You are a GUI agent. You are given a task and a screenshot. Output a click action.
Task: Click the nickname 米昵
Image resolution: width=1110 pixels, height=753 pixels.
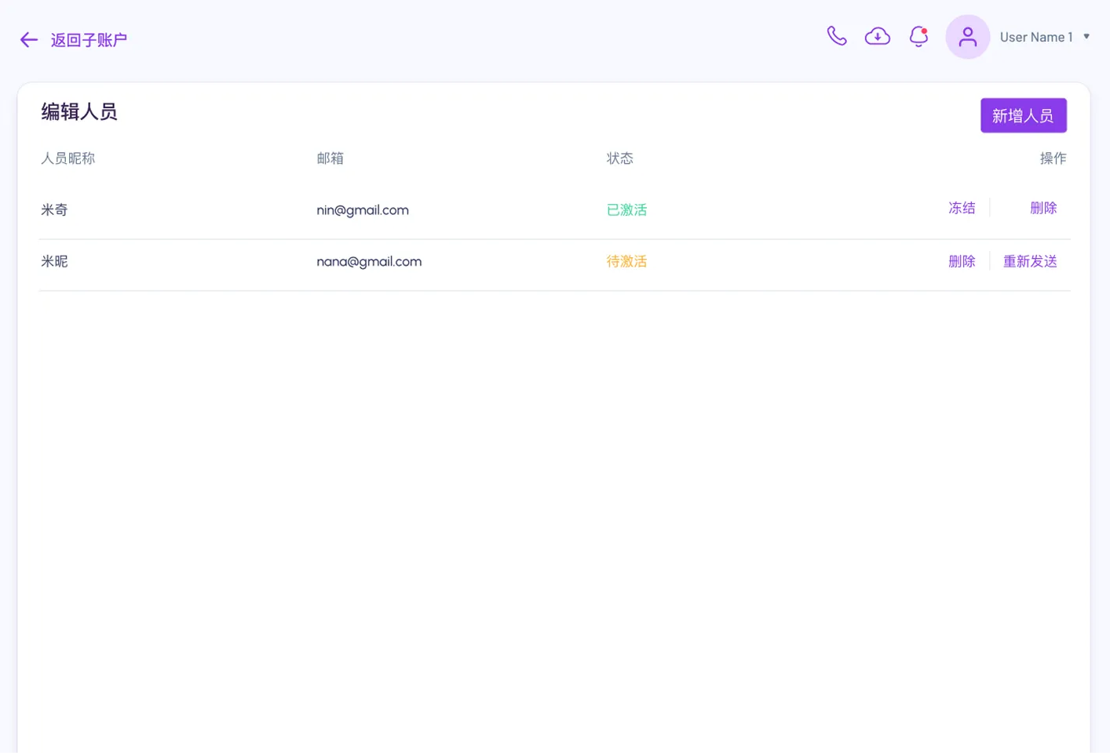click(x=54, y=262)
